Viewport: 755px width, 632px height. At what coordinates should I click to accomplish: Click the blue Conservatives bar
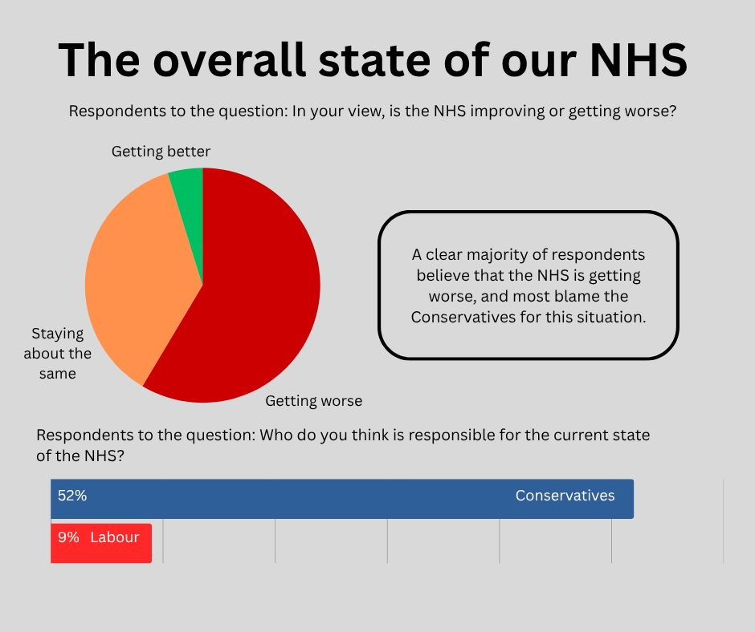pos(321,499)
